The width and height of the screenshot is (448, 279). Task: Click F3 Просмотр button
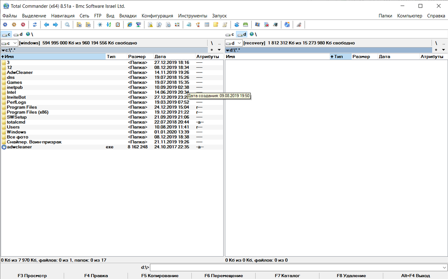(x=32, y=276)
